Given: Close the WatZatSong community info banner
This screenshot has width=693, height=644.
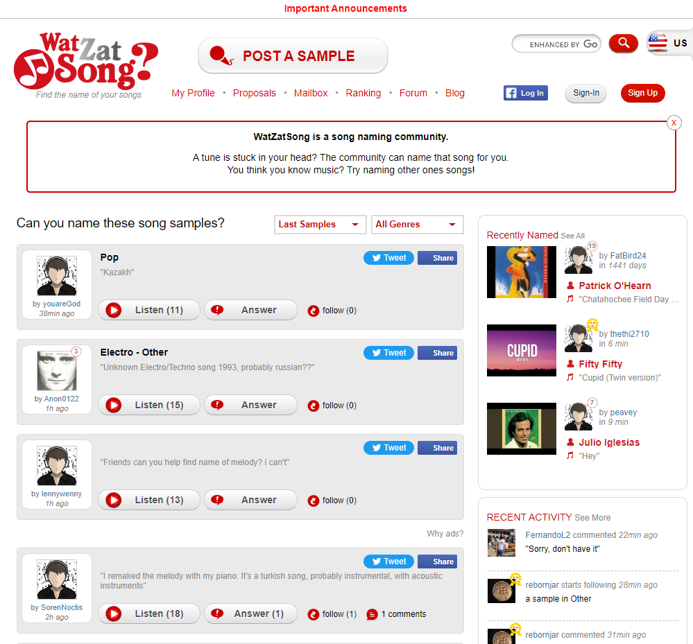Looking at the screenshot, I should (x=674, y=123).
